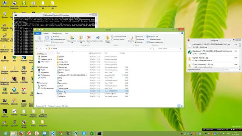Image resolution: width=242 pixels, height=136 pixels.
Task: Click the Переместить в folder icon
Action: click(x=72, y=39)
